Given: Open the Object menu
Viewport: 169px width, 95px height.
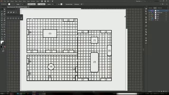Looking at the screenshot, I should click(12, 1).
